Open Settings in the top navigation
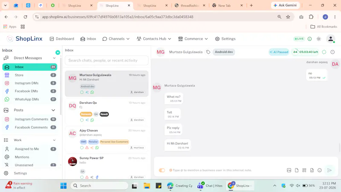The image size is (341, 192). coord(225,39)
